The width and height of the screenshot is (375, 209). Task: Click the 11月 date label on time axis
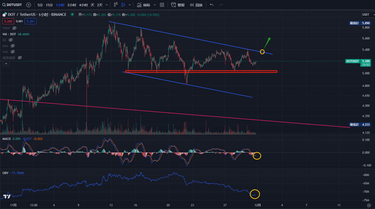[x=14, y=205]
